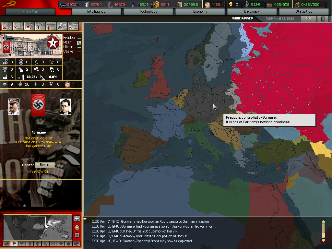The height and width of the screenshot is (249, 332).
Task: Click the nuclear reactor icon
Action: click(52, 62)
